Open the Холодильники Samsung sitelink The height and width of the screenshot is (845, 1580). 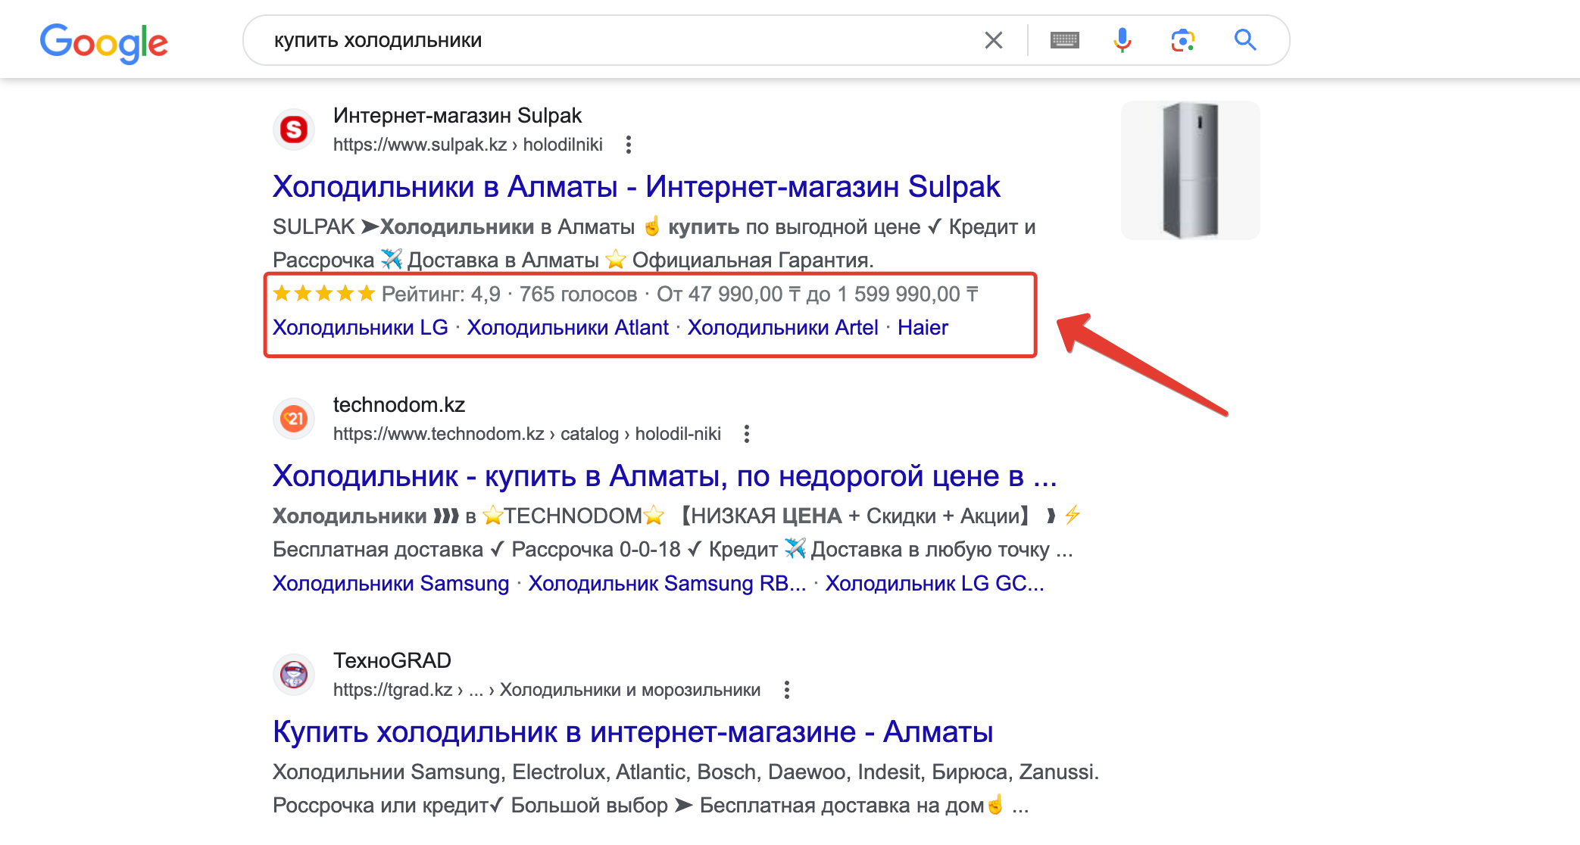point(391,583)
